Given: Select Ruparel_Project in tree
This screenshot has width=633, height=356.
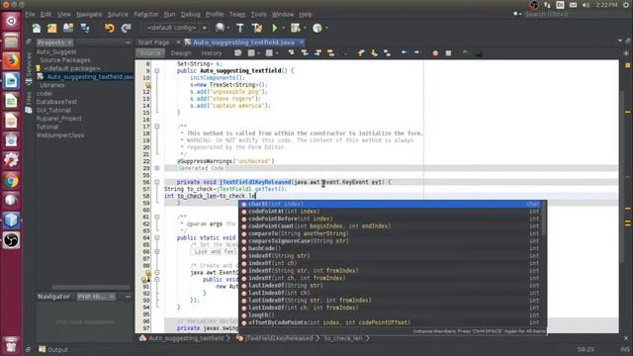Looking at the screenshot, I should tap(59, 119).
